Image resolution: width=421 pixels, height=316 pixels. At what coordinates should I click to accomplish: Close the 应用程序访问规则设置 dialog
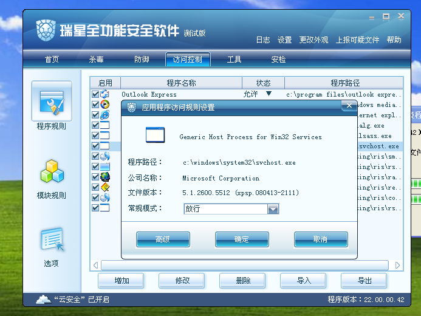tap(349, 106)
